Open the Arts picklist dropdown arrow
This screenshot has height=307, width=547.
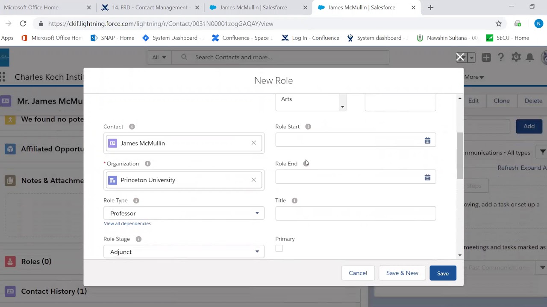coord(342,107)
